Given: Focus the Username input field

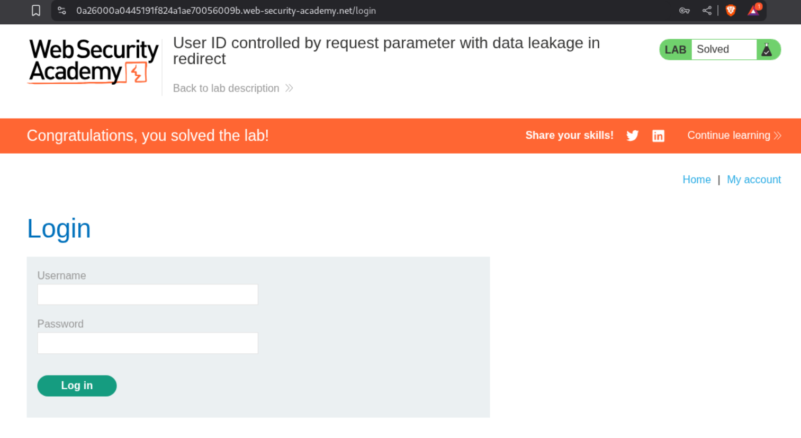Looking at the screenshot, I should 148,294.
